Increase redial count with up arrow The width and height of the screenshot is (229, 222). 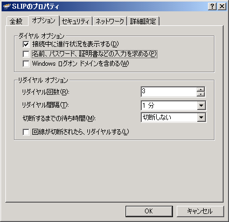pyautogui.click(x=201, y=89)
